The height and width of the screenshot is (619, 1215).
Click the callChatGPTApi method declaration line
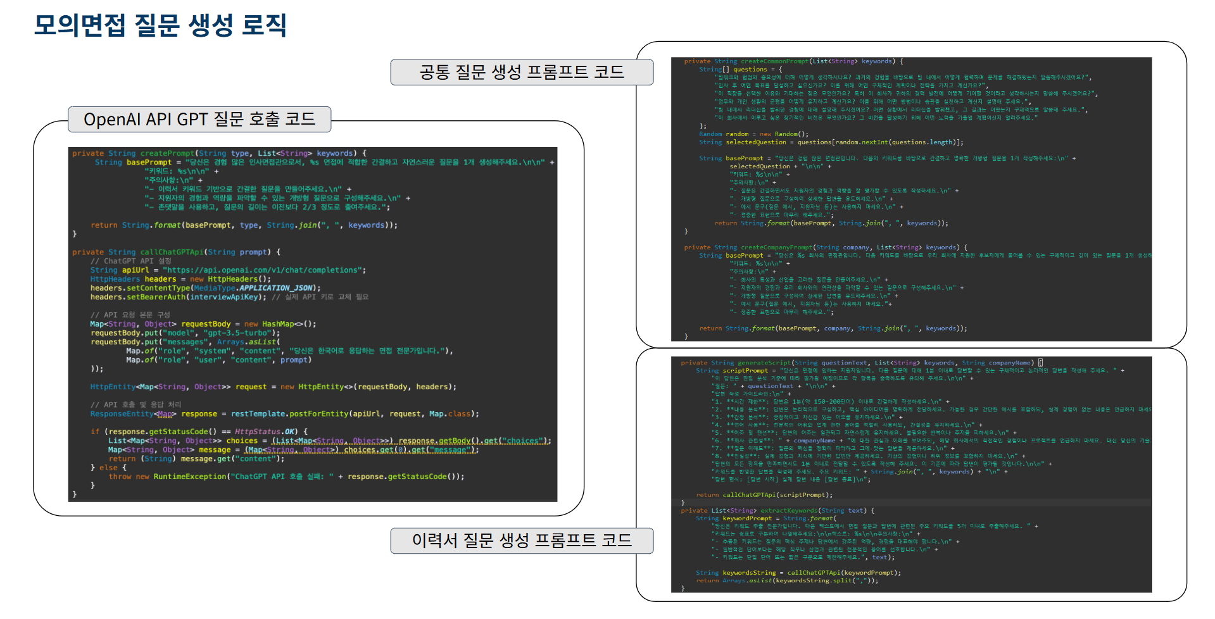pyautogui.click(x=176, y=252)
